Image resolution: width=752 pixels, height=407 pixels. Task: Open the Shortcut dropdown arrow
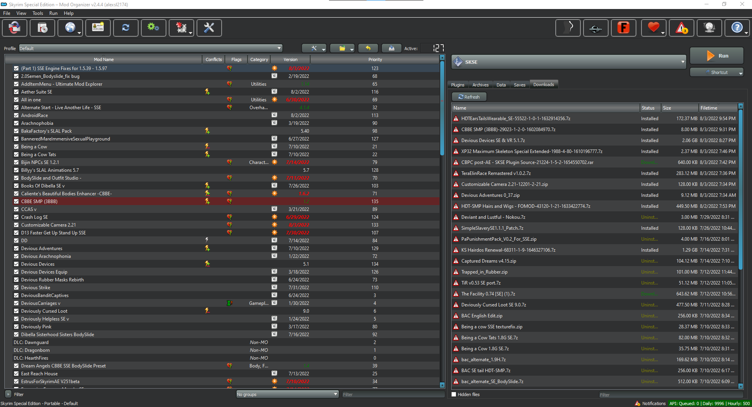point(740,73)
